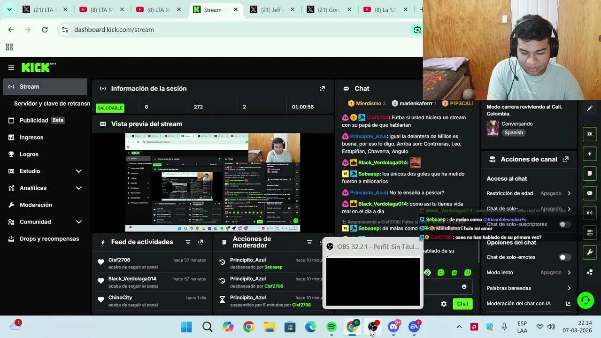Open the EA app from the taskbar

click(x=414, y=327)
